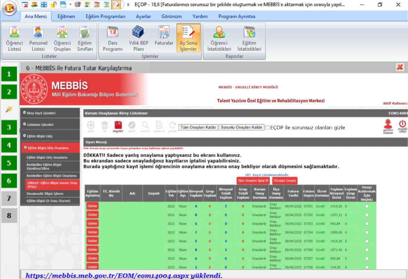Switch to Eğitmen ribbon tab
The width and height of the screenshot is (408, 279).
66,16
